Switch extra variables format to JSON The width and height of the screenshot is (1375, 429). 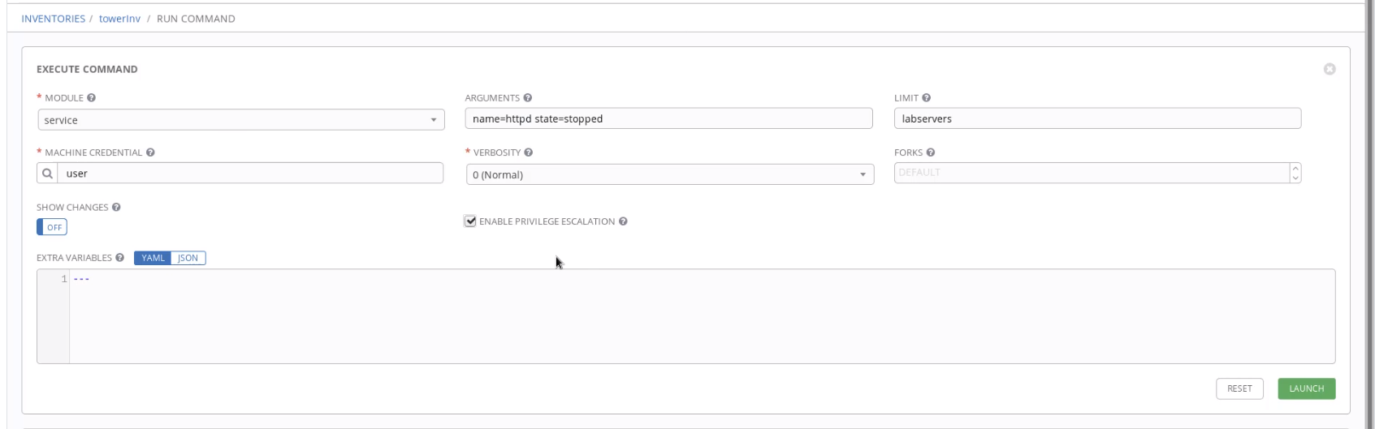pos(188,258)
